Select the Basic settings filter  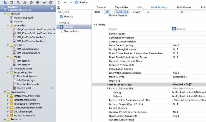(x=97, y=12)
